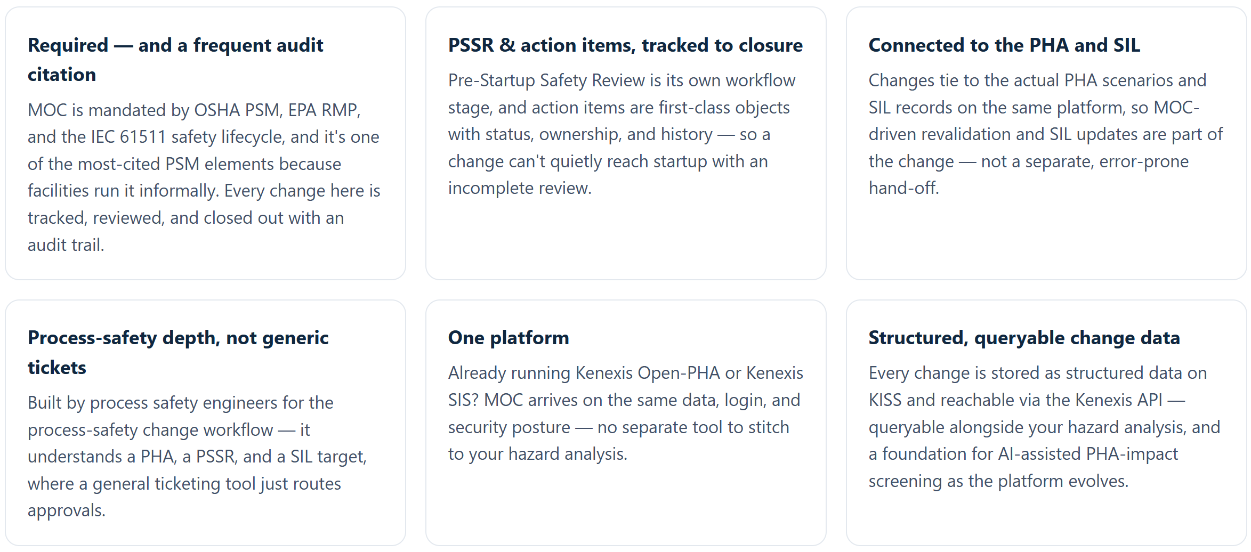Click the 'Connected to the PHA and SIL' heading
Viewport: 1251px width, 552px height.
(x=1004, y=45)
